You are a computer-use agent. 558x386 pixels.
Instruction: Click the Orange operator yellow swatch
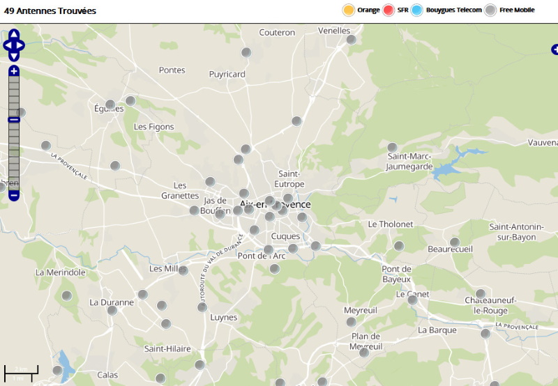(x=348, y=10)
